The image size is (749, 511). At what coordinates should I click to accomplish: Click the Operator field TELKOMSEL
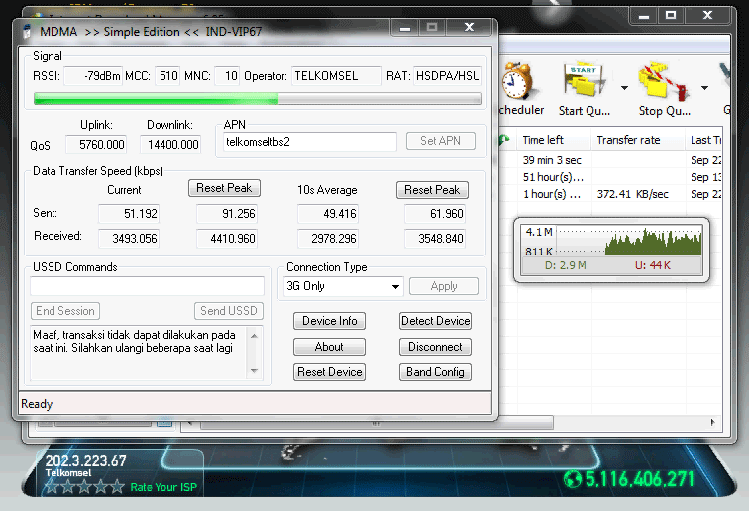[336, 76]
